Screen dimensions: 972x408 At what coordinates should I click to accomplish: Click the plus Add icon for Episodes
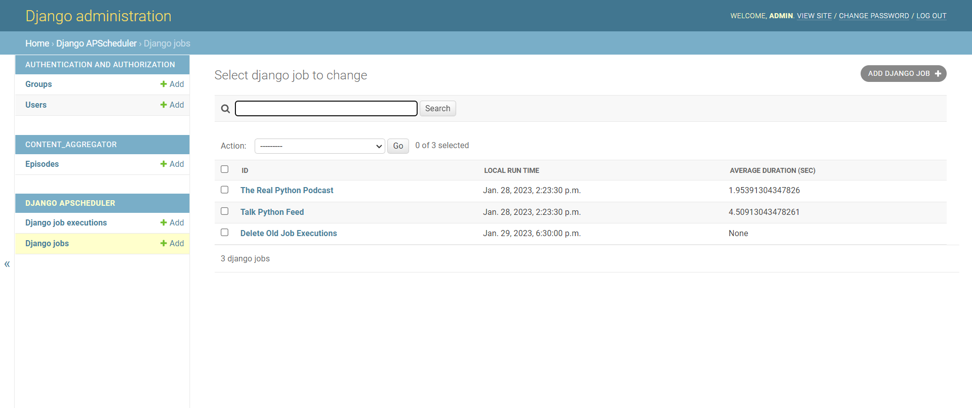point(164,164)
